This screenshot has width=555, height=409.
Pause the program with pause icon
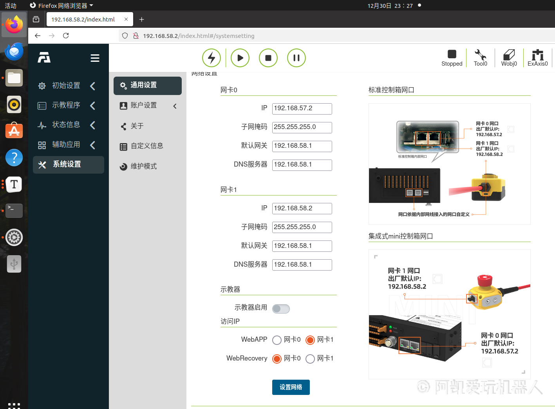(x=296, y=58)
